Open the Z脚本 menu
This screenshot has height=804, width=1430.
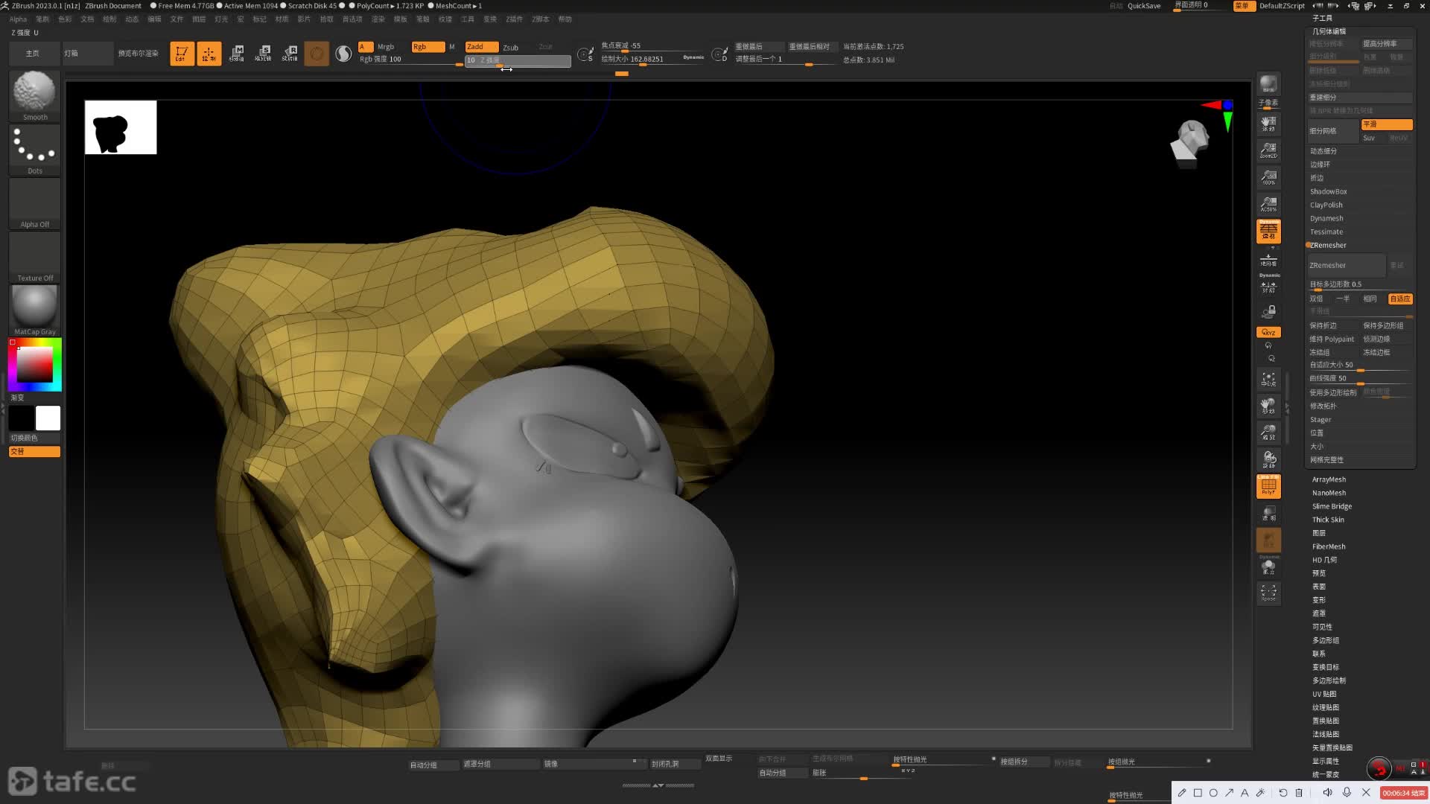[x=540, y=19]
